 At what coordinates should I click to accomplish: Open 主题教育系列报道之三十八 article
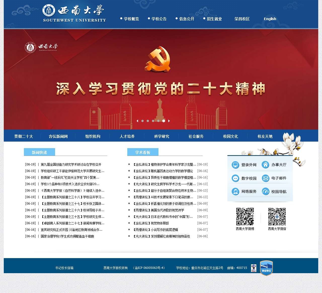pyautogui.click(x=72, y=197)
